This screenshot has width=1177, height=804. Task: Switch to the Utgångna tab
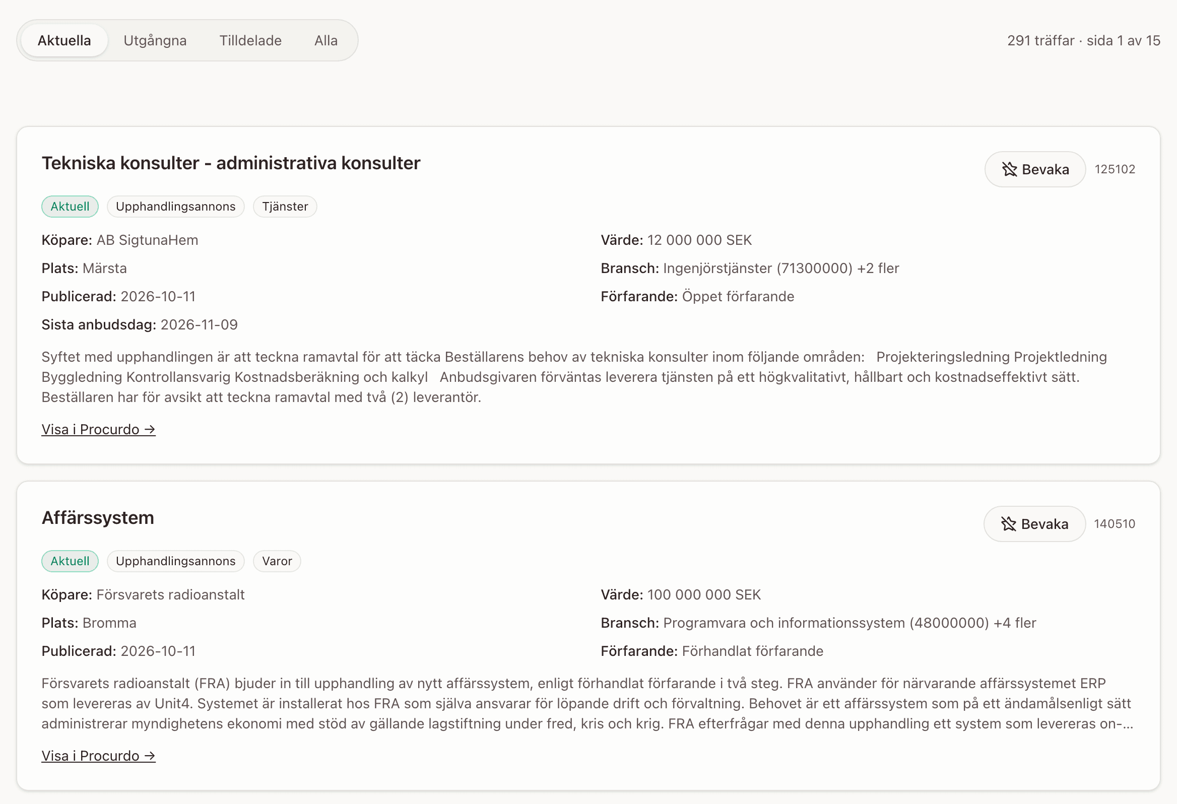[x=155, y=40]
